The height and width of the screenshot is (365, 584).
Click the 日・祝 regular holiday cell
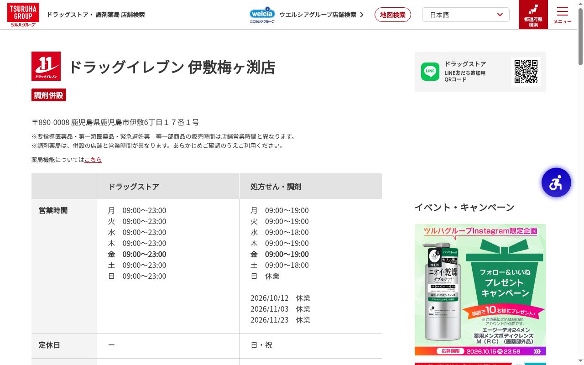[x=261, y=345]
